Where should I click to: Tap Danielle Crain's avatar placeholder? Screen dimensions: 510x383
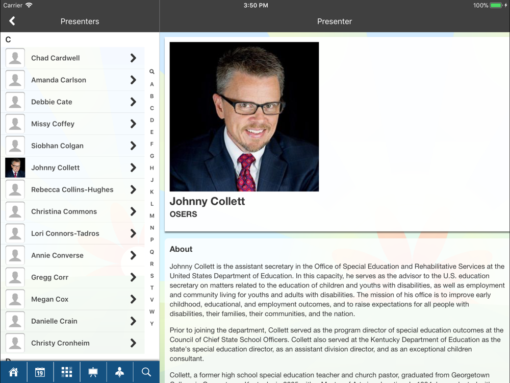click(x=15, y=321)
